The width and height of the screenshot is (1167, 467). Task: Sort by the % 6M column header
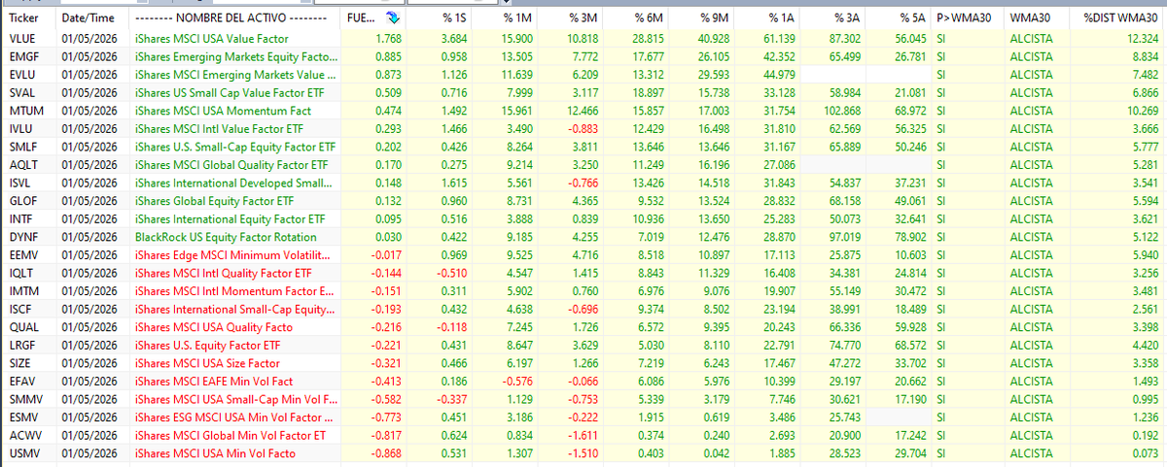coord(636,18)
